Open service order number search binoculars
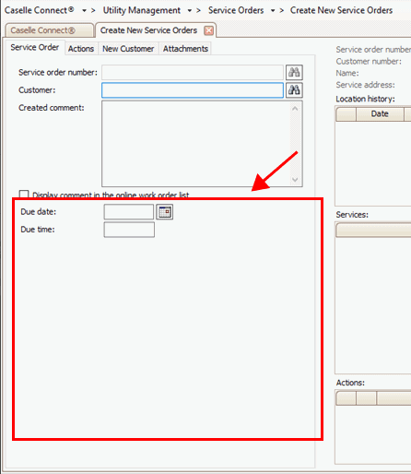411x474 pixels. pos(294,73)
